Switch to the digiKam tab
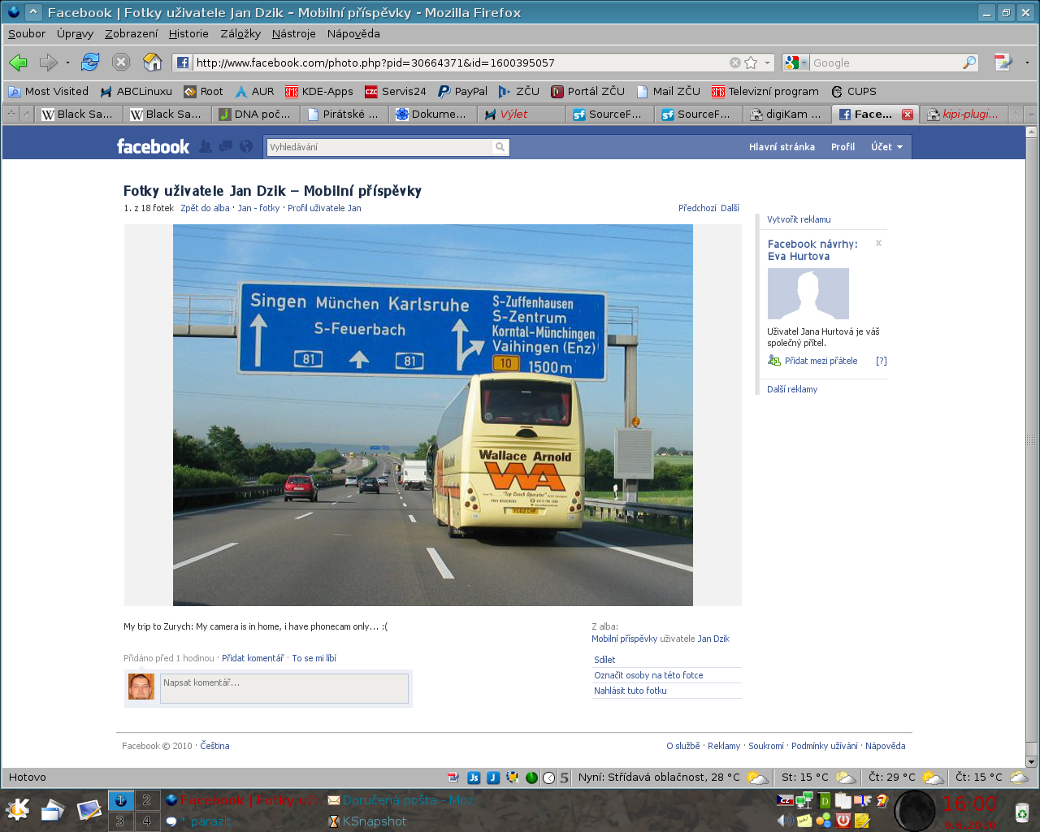This screenshot has width=1040, height=832. 786,115
